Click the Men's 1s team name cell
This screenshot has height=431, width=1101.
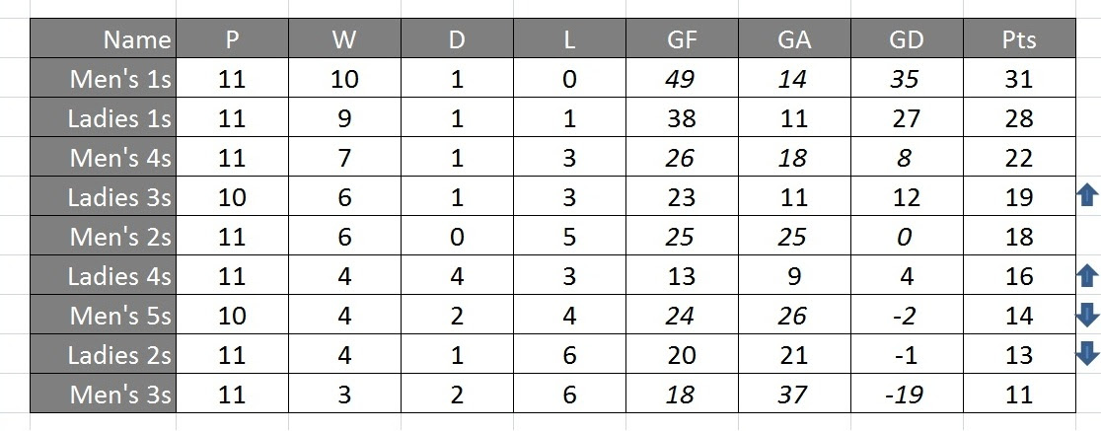click(104, 78)
